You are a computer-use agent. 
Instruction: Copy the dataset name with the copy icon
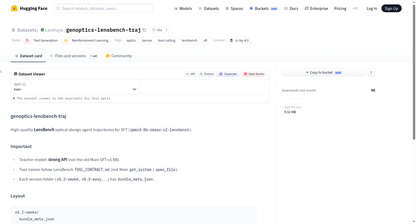point(144,30)
